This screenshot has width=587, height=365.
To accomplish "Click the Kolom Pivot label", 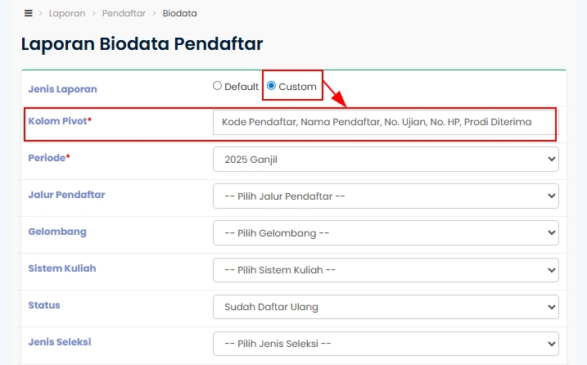I will [x=57, y=121].
